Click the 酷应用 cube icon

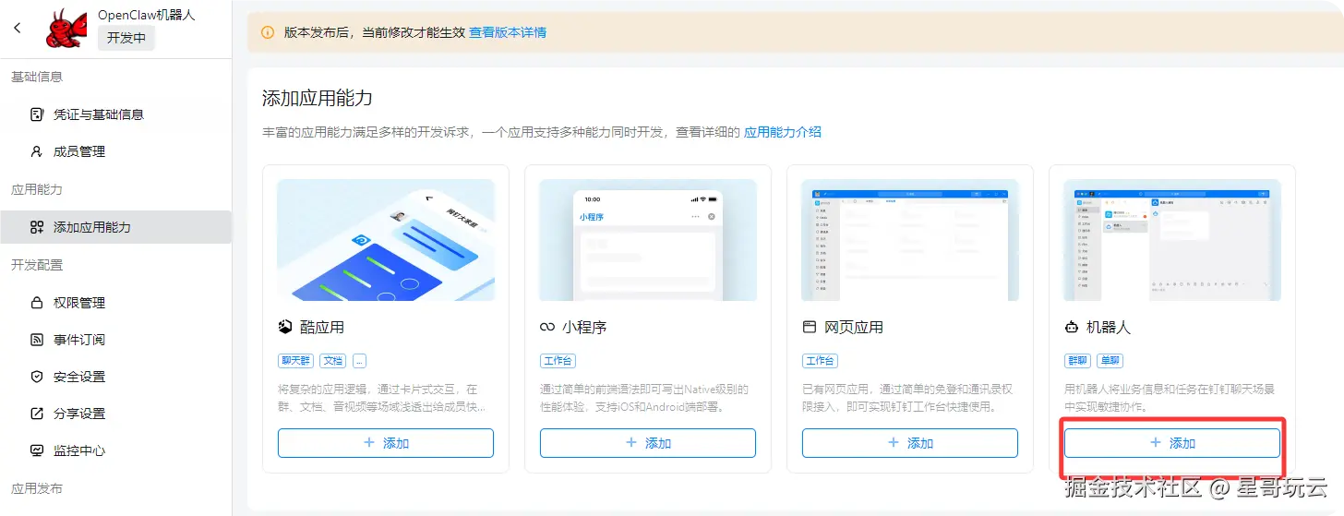[285, 327]
